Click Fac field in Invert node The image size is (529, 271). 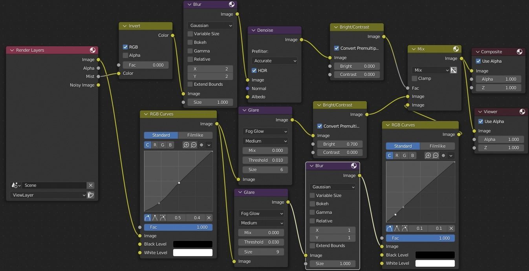(146, 65)
